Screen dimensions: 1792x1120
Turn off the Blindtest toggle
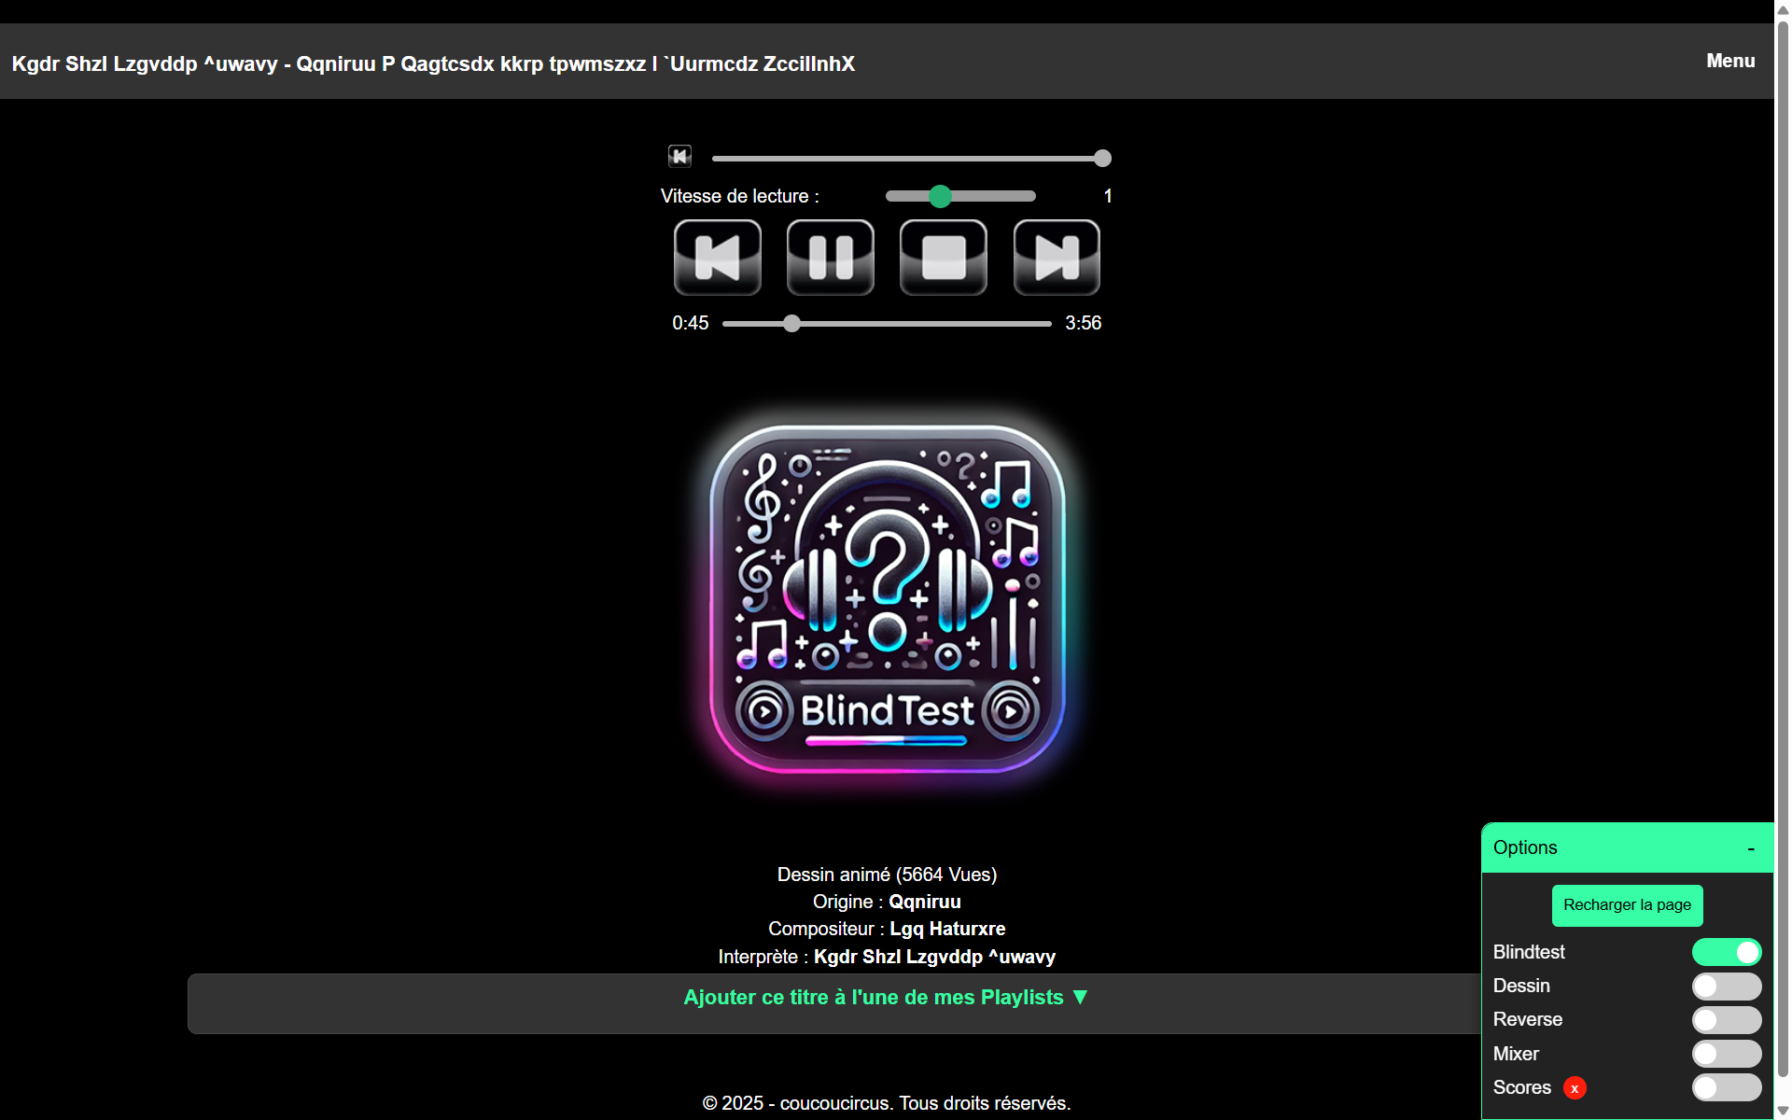pos(1726,952)
